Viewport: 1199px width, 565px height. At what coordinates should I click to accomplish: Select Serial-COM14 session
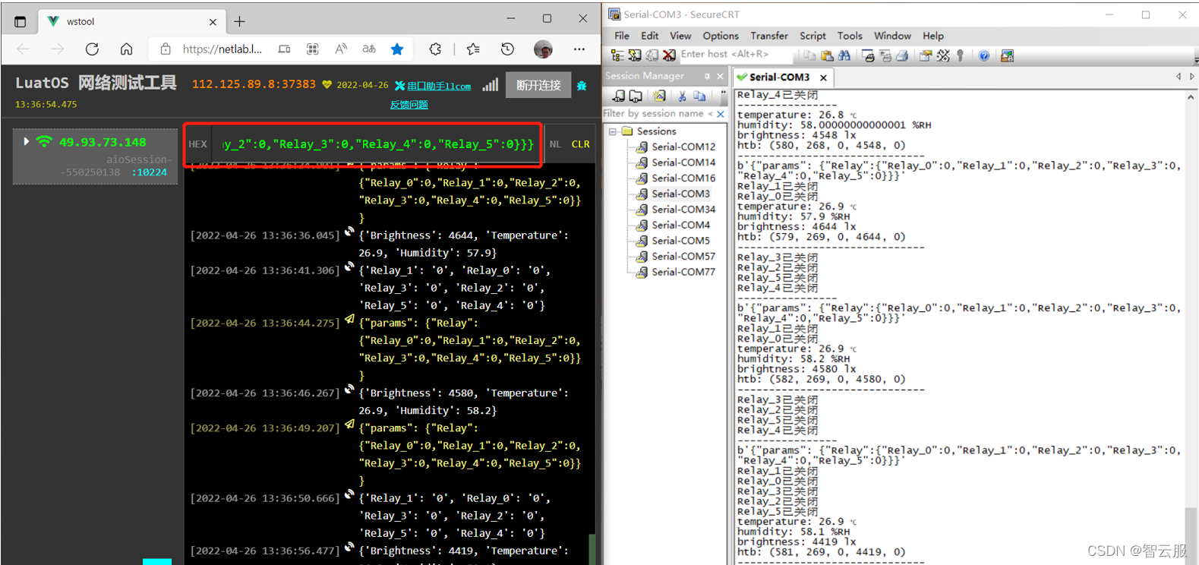[683, 163]
